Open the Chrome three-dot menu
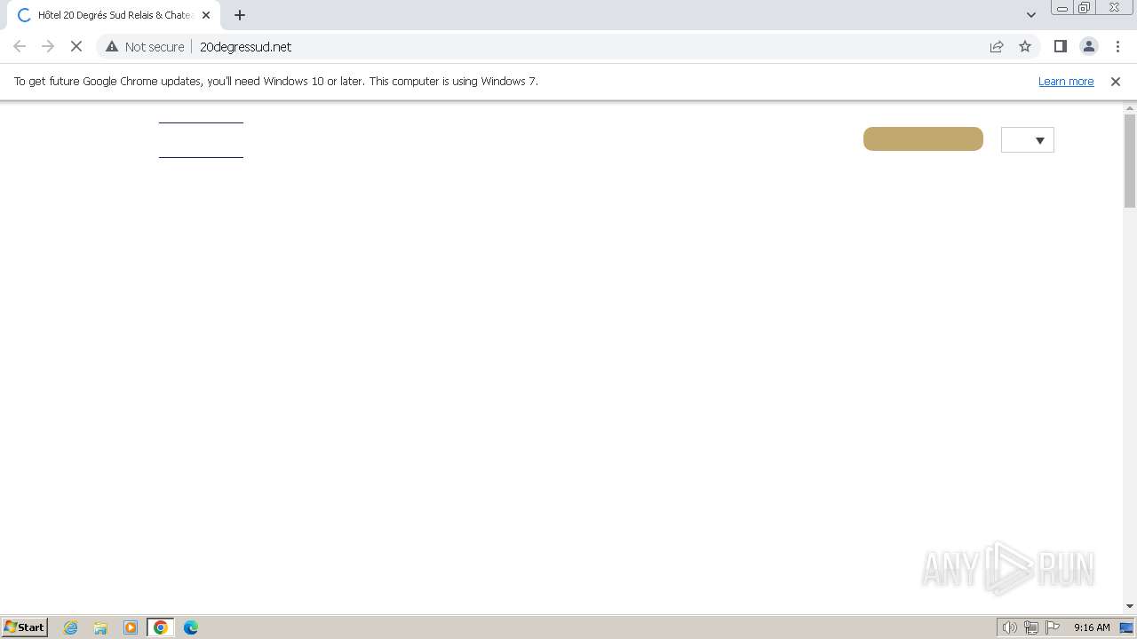 (x=1117, y=46)
